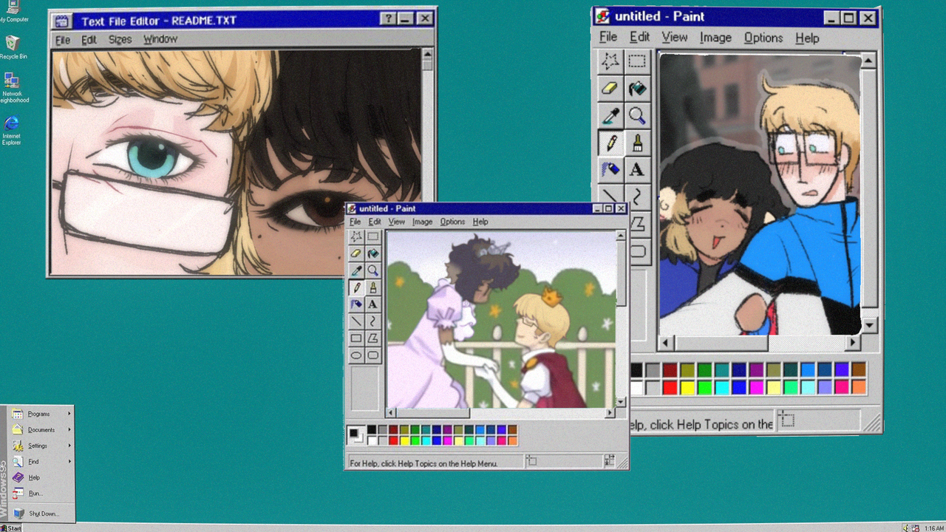This screenshot has width=946, height=532.
Task: Choose Rectangle shape tool in small Paint window
Action: (356, 338)
